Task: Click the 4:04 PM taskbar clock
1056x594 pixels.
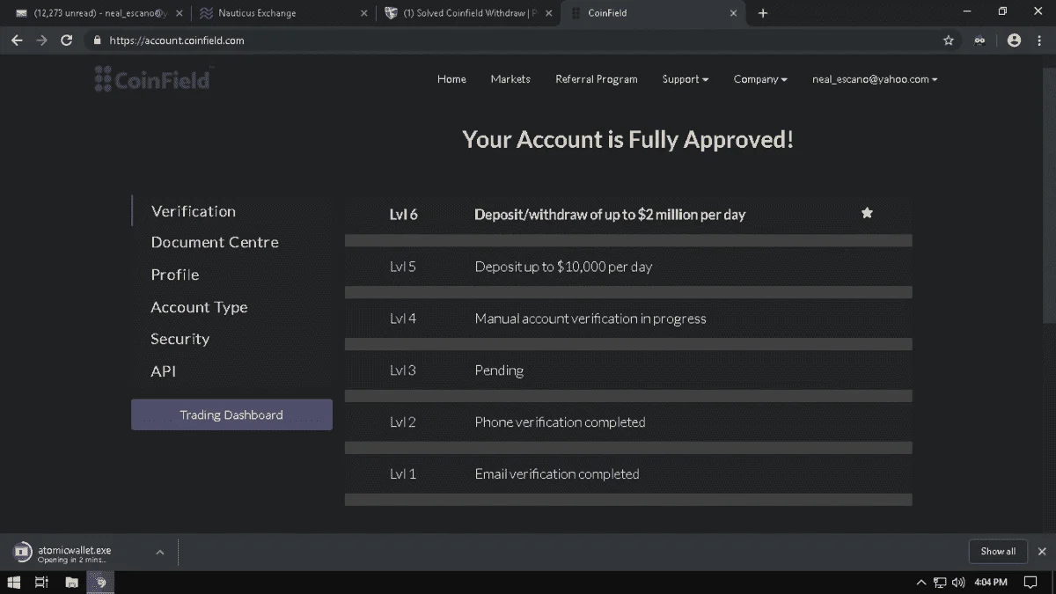Action: pos(991,582)
